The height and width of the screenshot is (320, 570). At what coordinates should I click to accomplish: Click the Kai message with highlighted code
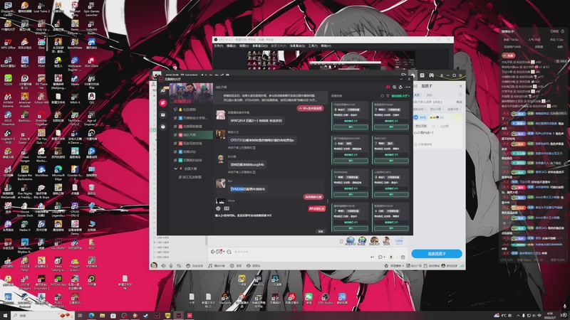click(248, 189)
